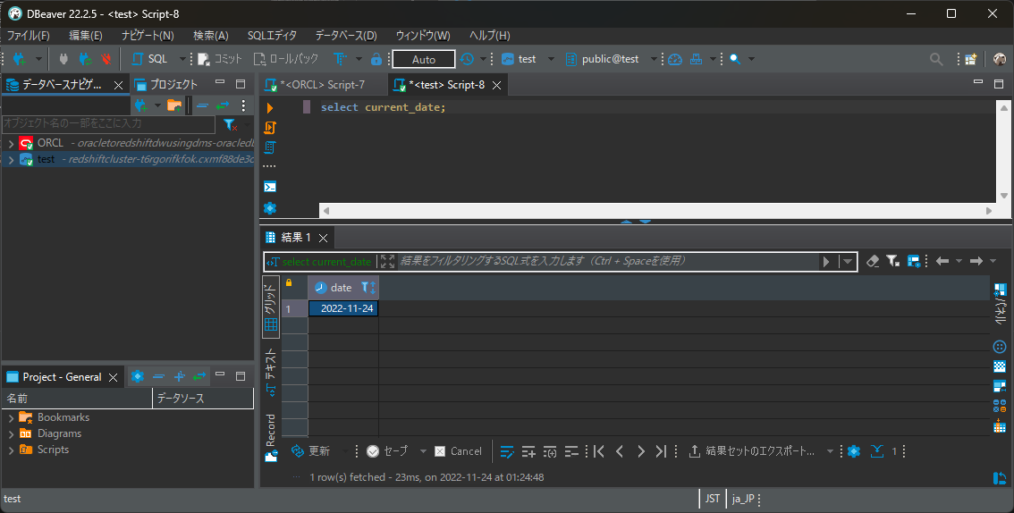The height and width of the screenshot is (513, 1014).
Task: Click the gray connect plug icon
Action: point(63,59)
